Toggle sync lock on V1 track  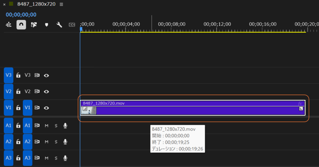[x=37, y=107]
